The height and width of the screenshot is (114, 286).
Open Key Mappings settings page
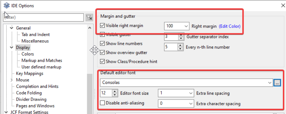click(x=30, y=74)
